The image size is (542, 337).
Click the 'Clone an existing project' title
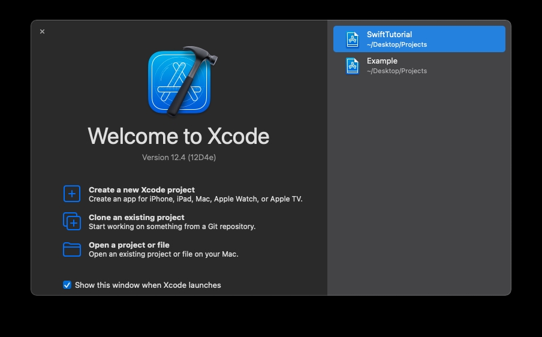coord(136,217)
